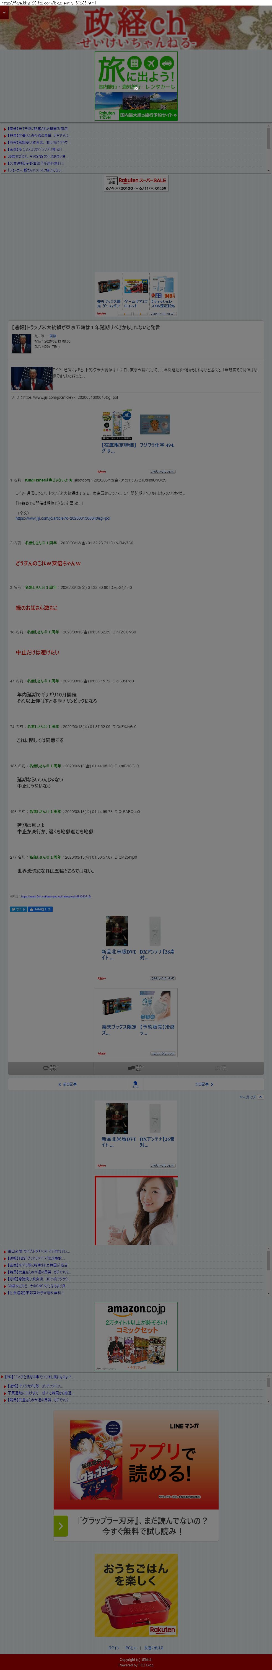This screenshot has height=1670, width=272.
Task: Go to the blog home icon
Action: [x=135, y=1084]
